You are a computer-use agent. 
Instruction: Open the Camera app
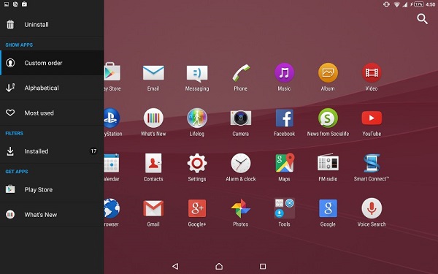[x=240, y=123]
